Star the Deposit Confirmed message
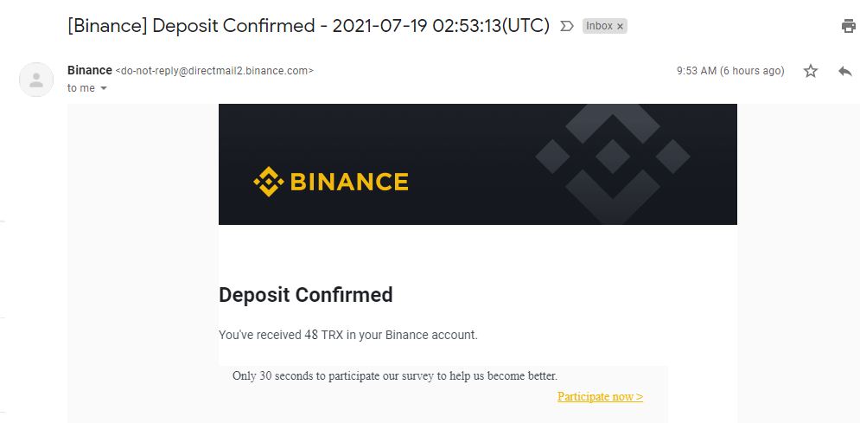 point(811,71)
